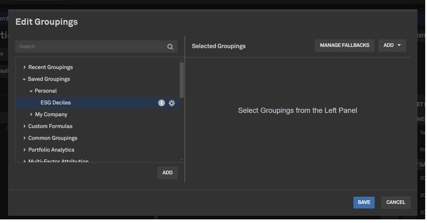Expand the Common Groupings node
This screenshot has width=427, height=223.
[25, 138]
